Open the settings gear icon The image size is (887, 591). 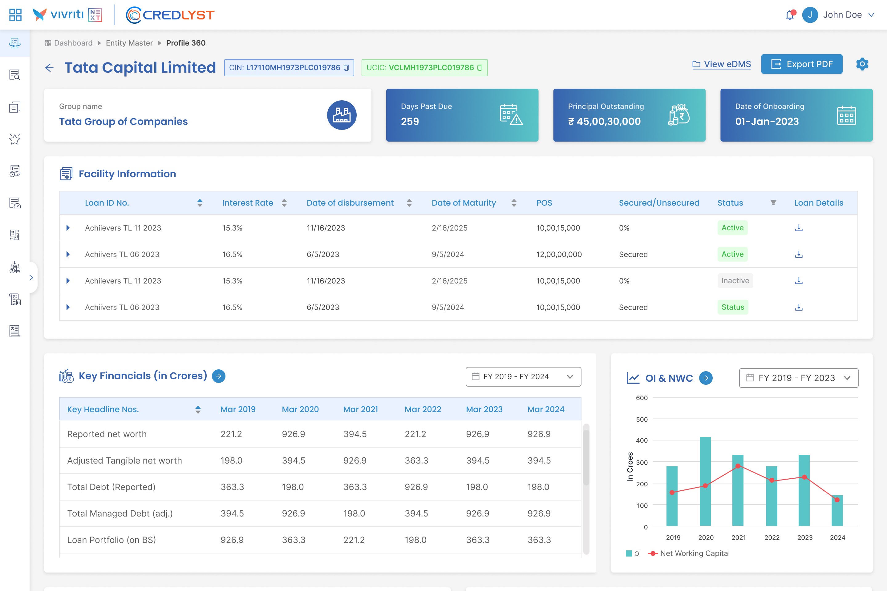tap(862, 64)
